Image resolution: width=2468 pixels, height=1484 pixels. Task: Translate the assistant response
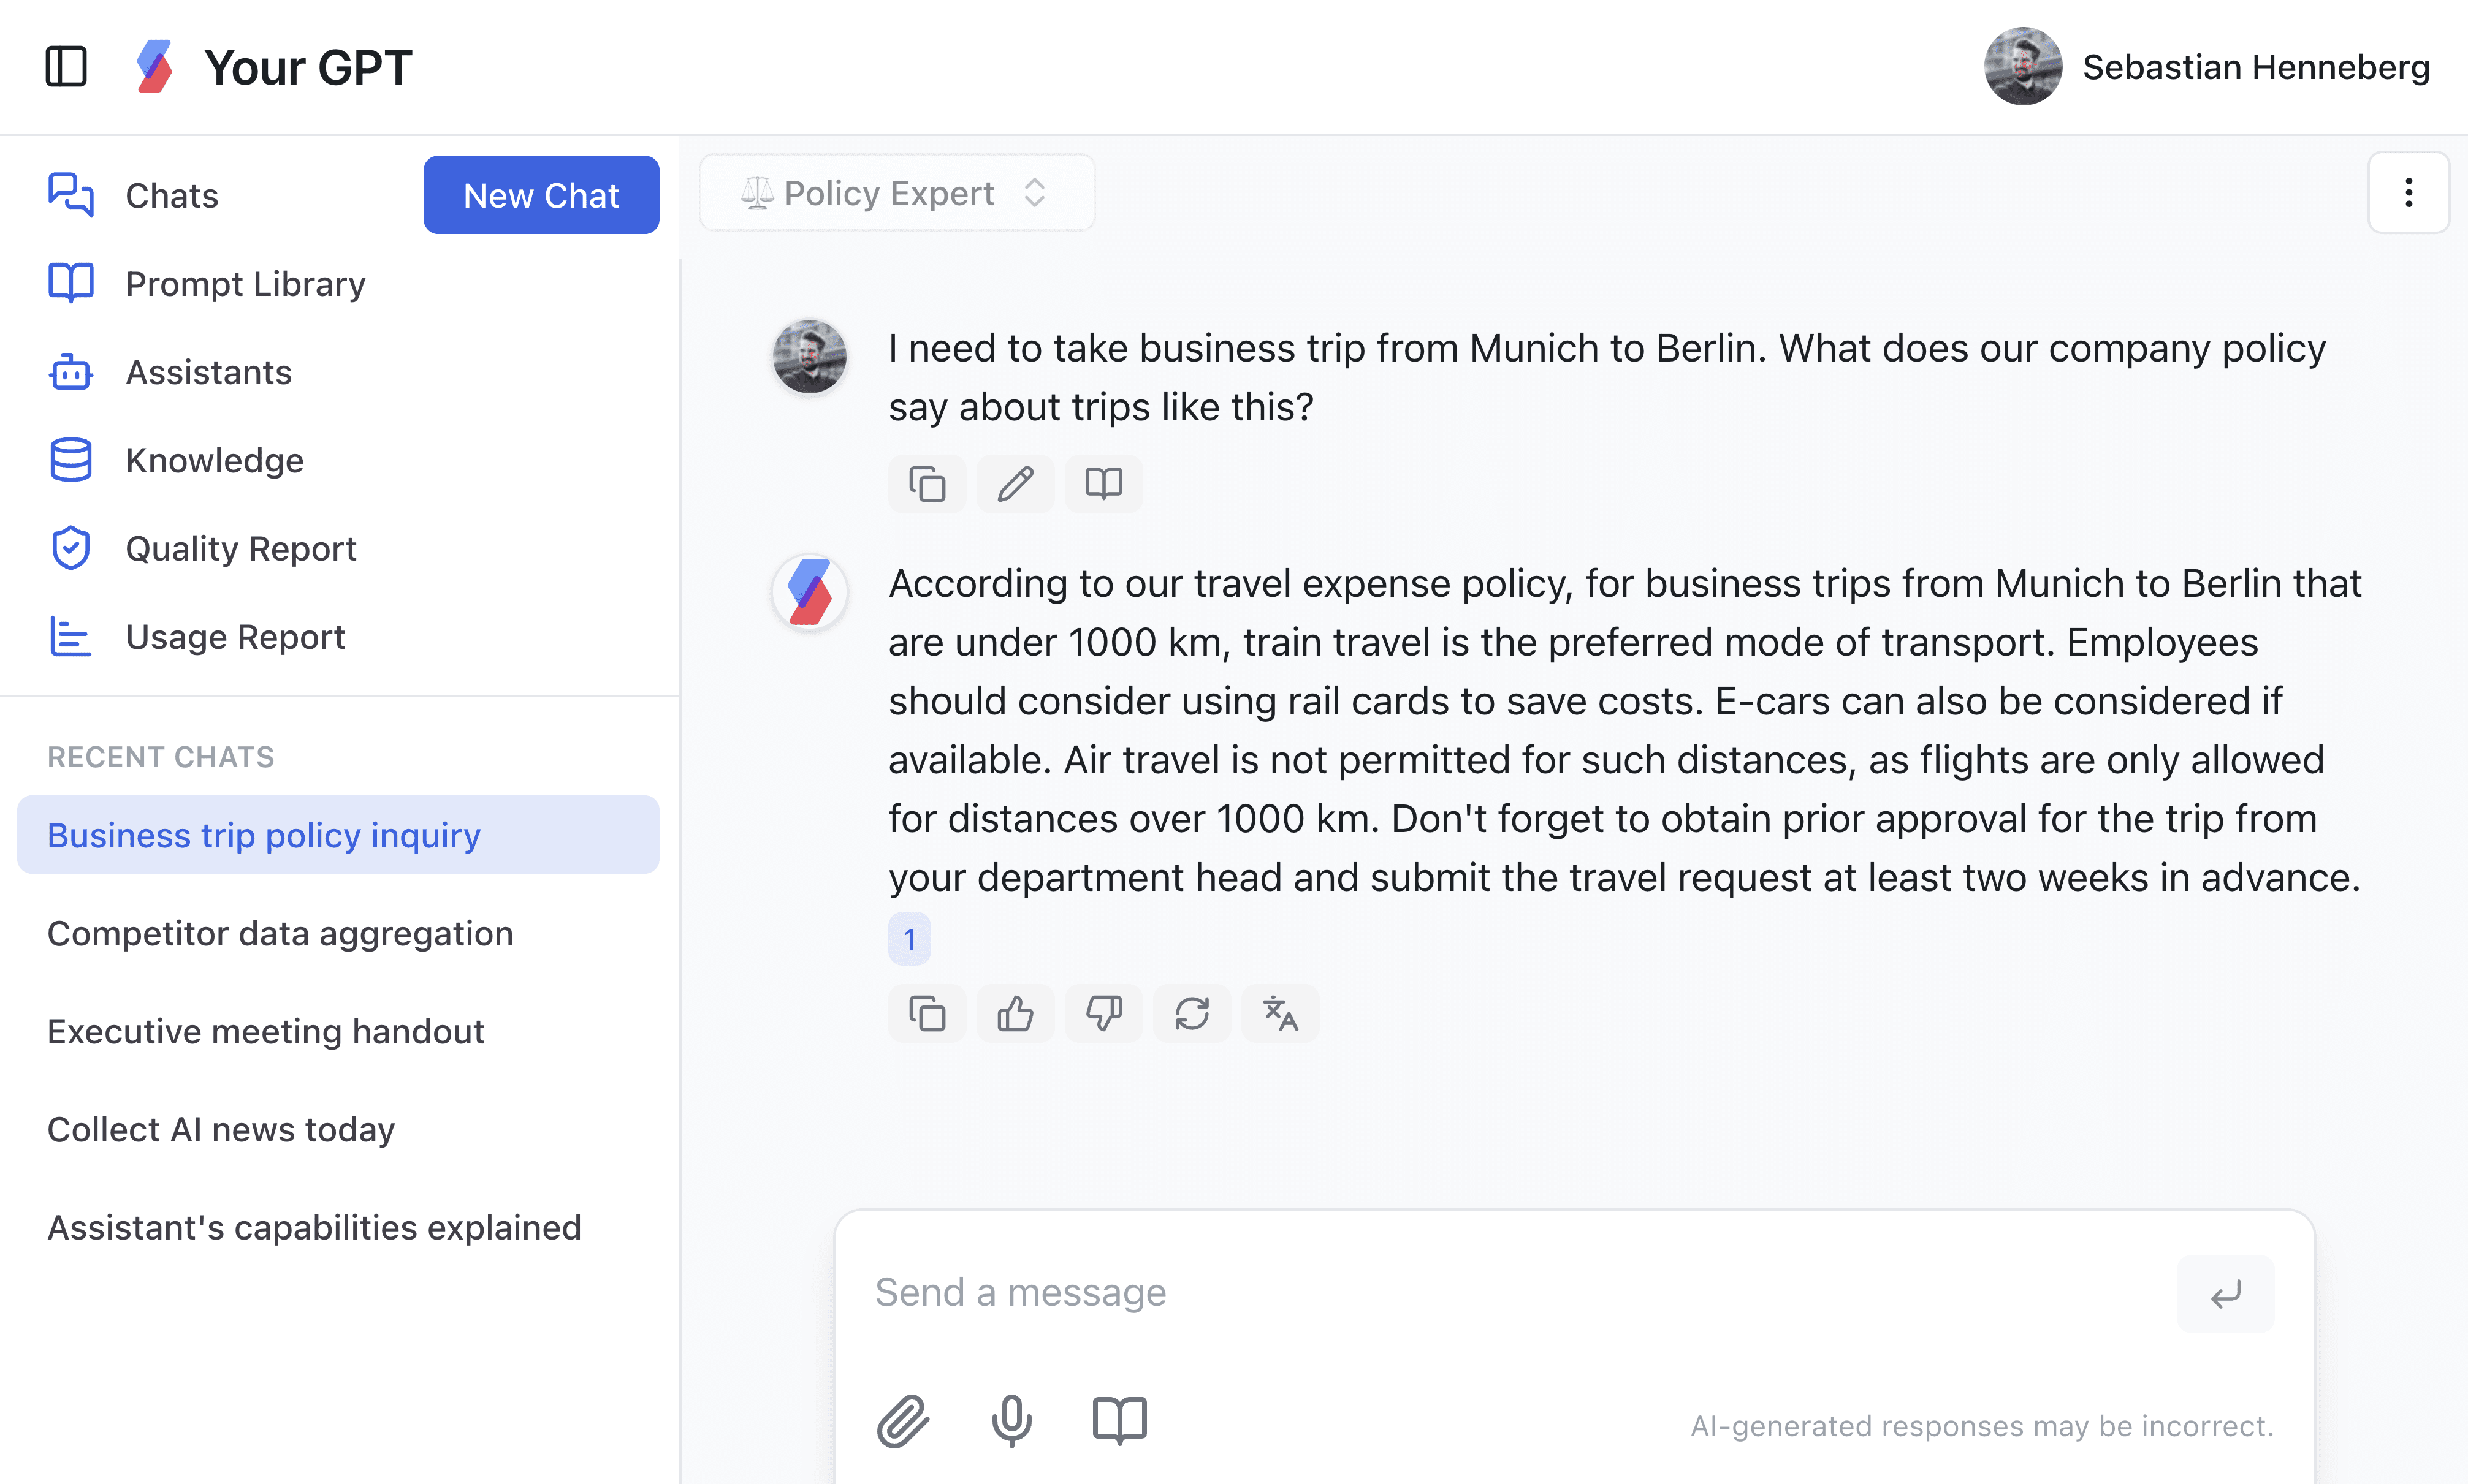[x=1279, y=1014]
